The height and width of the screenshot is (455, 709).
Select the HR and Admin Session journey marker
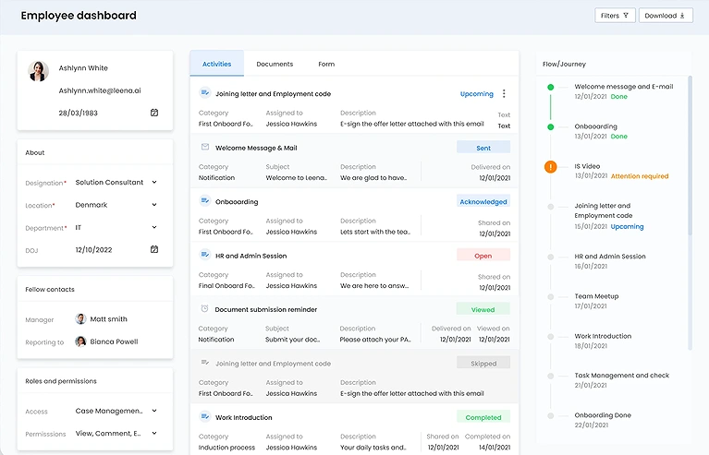pyautogui.click(x=550, y=257)
